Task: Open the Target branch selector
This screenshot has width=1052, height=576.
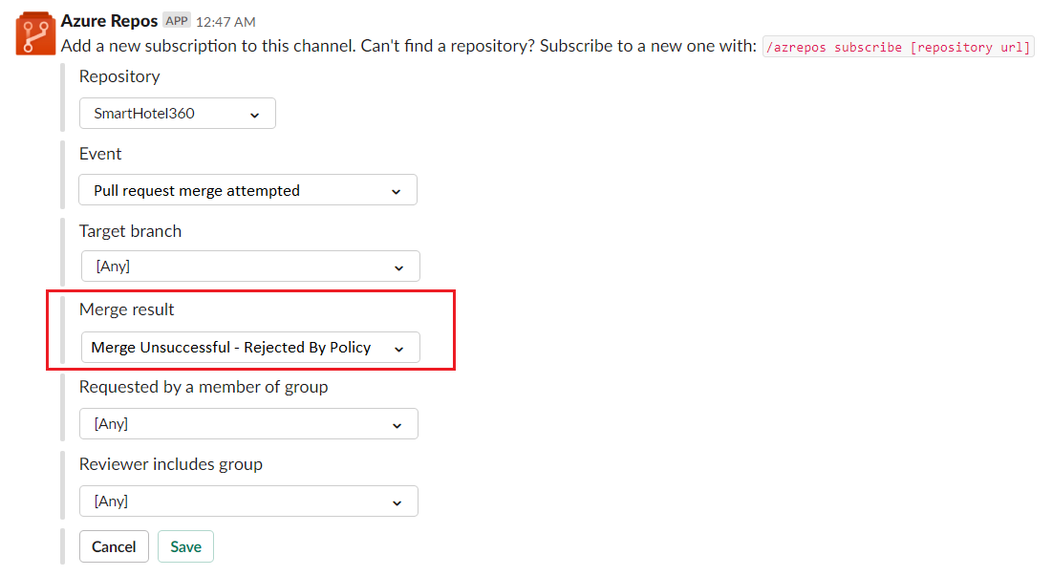Action: tap(249, 266)
